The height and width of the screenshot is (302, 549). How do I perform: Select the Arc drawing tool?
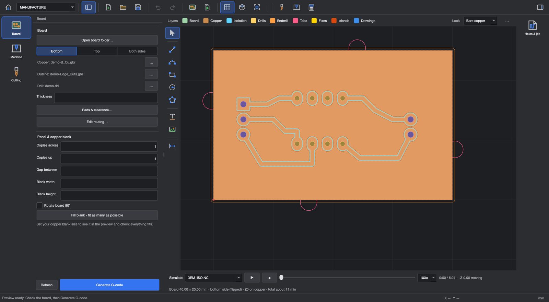pos(172,62)
